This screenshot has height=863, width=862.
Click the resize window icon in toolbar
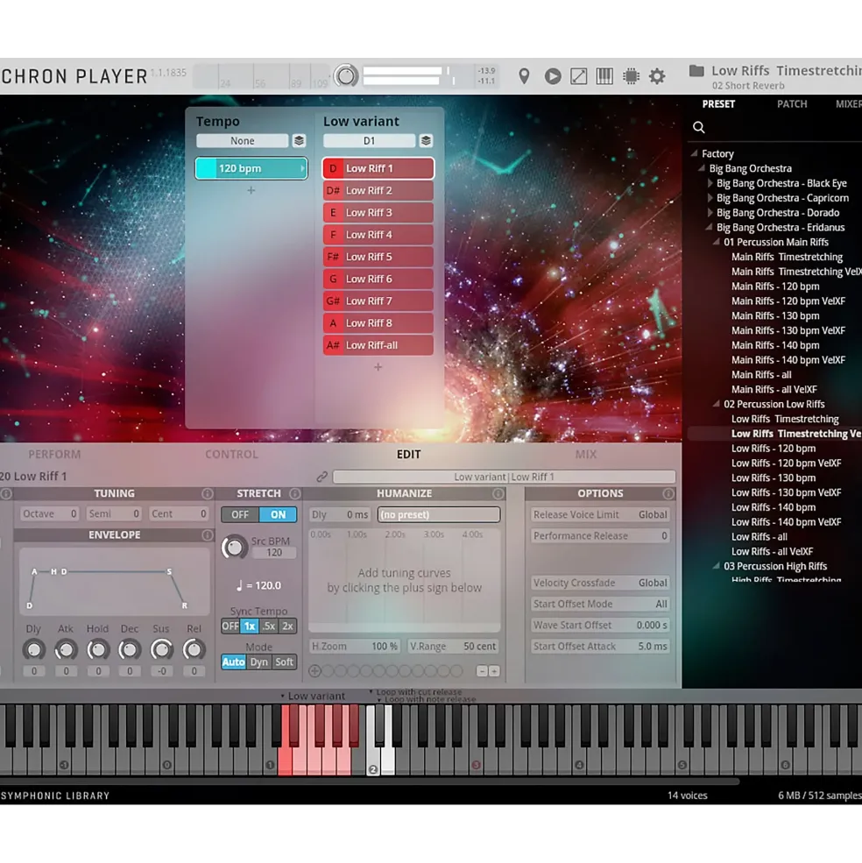coord(578,76)
